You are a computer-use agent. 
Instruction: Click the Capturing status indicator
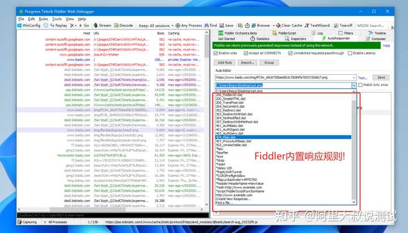pos(27,222)
